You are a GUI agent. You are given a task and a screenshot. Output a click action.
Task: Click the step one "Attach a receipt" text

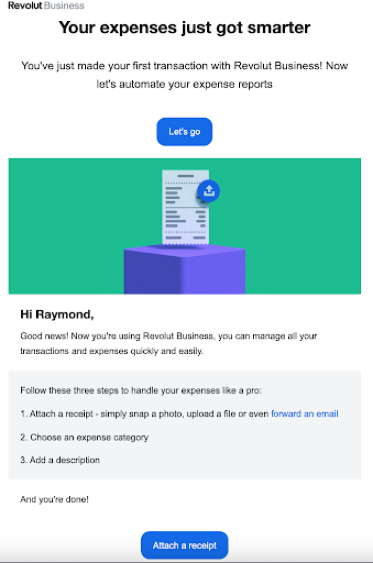click(x=61, y=414)
